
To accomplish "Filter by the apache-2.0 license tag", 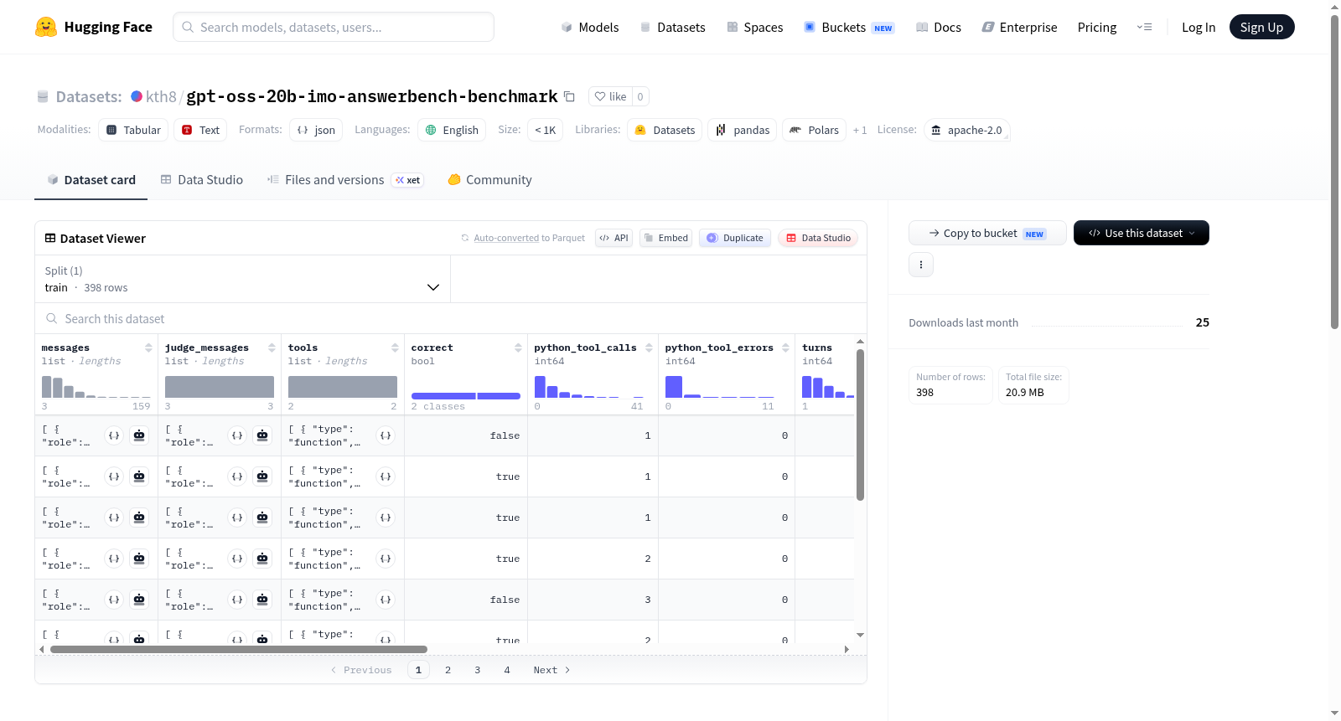I will (x=966, y=130).
